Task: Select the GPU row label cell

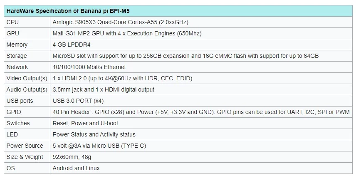Action: coord(27,33)
